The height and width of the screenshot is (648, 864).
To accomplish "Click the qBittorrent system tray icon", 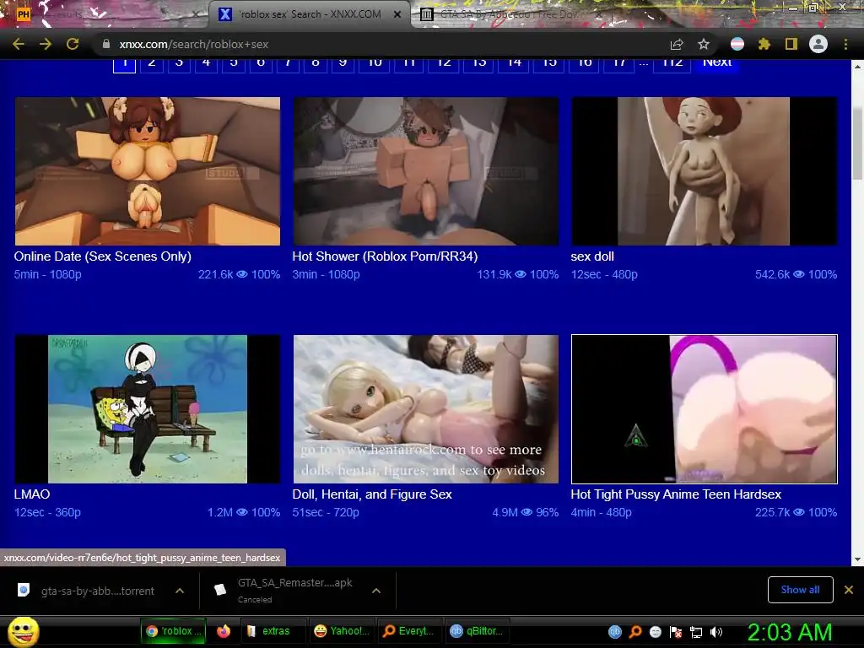I will click(615, 631).
